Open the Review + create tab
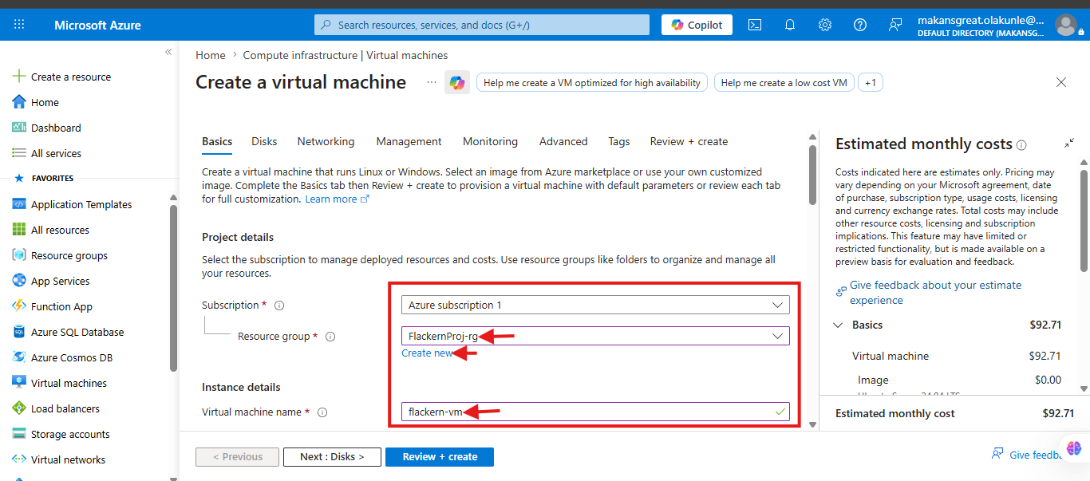Viewport: 1090px width, 481px height. [x=689, y=141]
